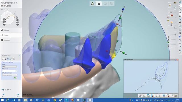The height and width of the screenshot is (102, 182).
Task: Adjust the visibility slider with red tooth icon
Action: (172, 15)
